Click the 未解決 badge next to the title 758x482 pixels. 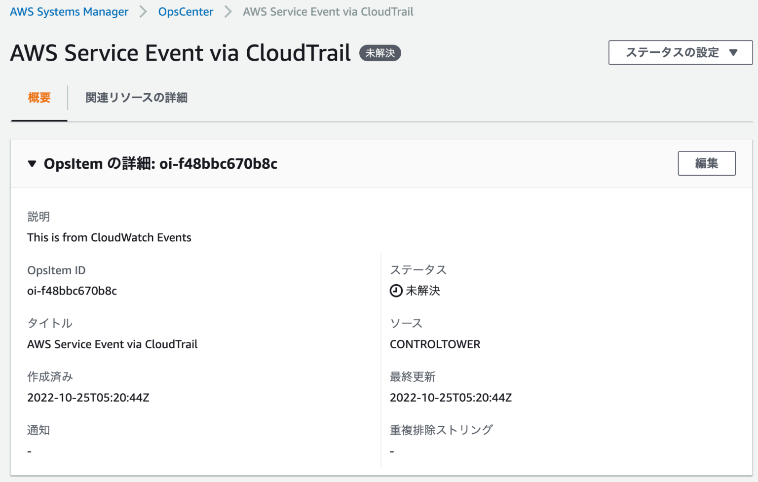pyautogui.click(x=379, y=53)
